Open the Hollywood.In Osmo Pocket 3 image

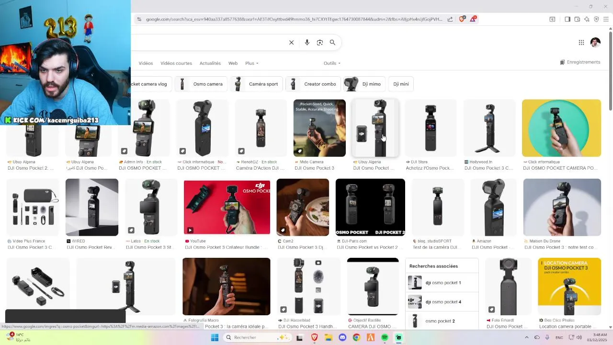tap(489, 128)
